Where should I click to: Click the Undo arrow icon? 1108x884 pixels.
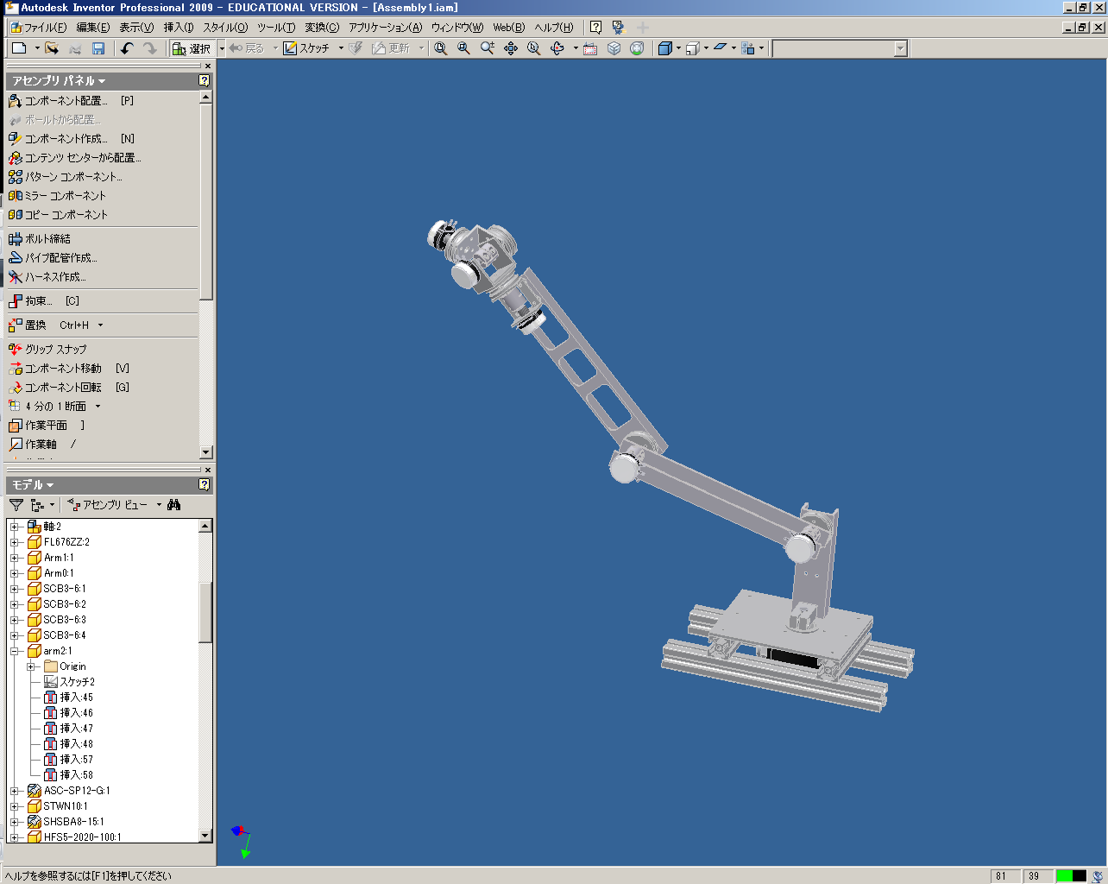[127, 48]
